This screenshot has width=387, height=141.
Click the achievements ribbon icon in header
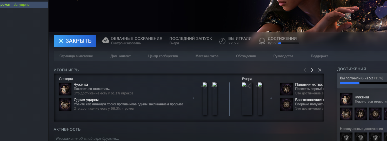click(262, 41)
